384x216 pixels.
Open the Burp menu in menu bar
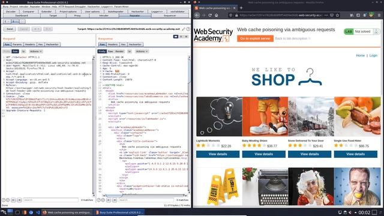pos(5,7)
